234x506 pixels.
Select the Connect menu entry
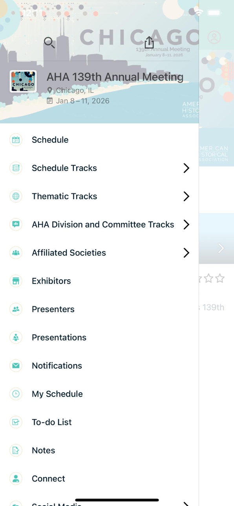[99, 479]
